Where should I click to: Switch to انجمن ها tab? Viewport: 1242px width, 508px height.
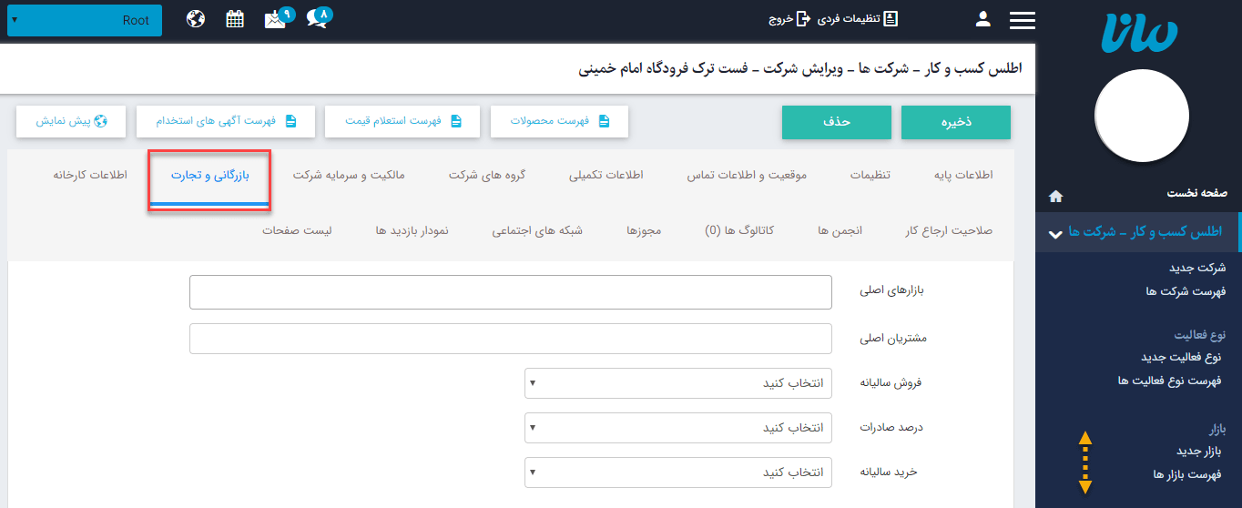840,230
